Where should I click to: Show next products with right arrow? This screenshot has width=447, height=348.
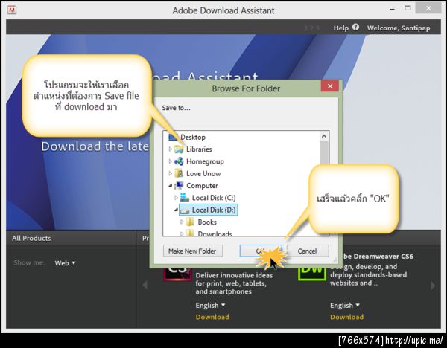click(433, 285)
